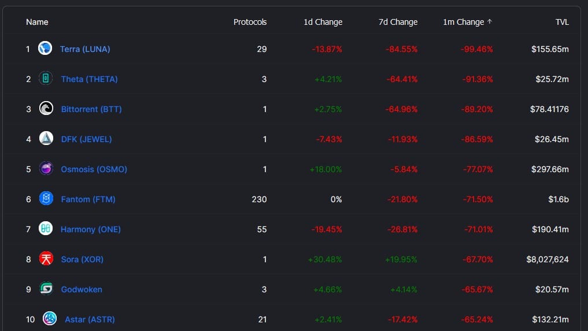The image size is (588, 331).
Task: Click the sort arrow beside 1m Change
Action: coord(489,22)
